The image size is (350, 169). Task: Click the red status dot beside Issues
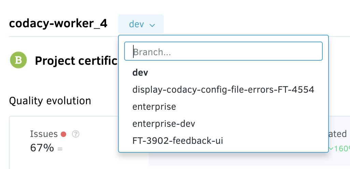click(x=63, y=134)
